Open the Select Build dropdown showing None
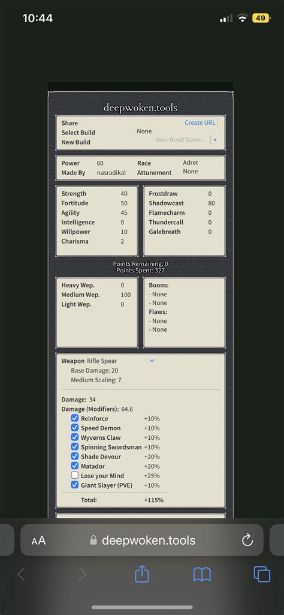Viewport: 284px width, 615px height. coord(144,131)
